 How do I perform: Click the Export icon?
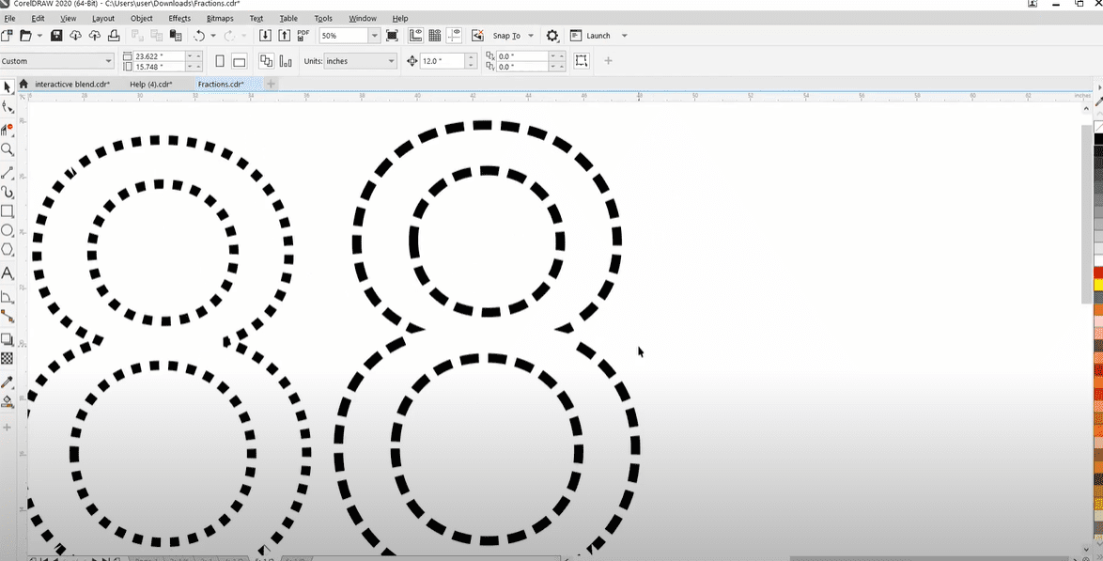click(x=284, y=35)
